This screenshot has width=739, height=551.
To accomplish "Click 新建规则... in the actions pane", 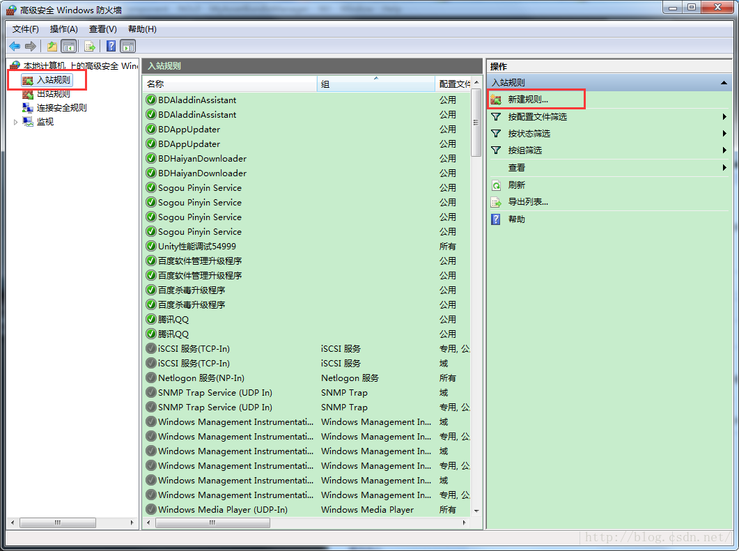I will click(528, 100).
